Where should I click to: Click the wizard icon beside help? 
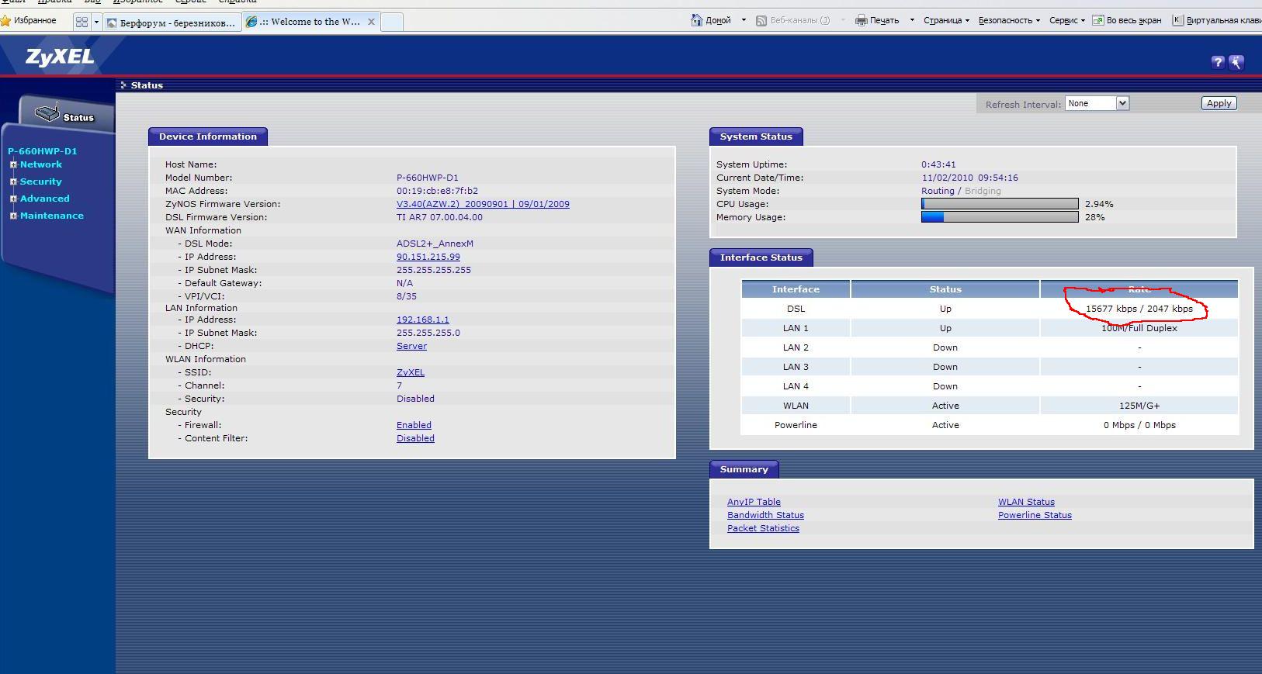pyautogui.click(x=1236, y=62)
